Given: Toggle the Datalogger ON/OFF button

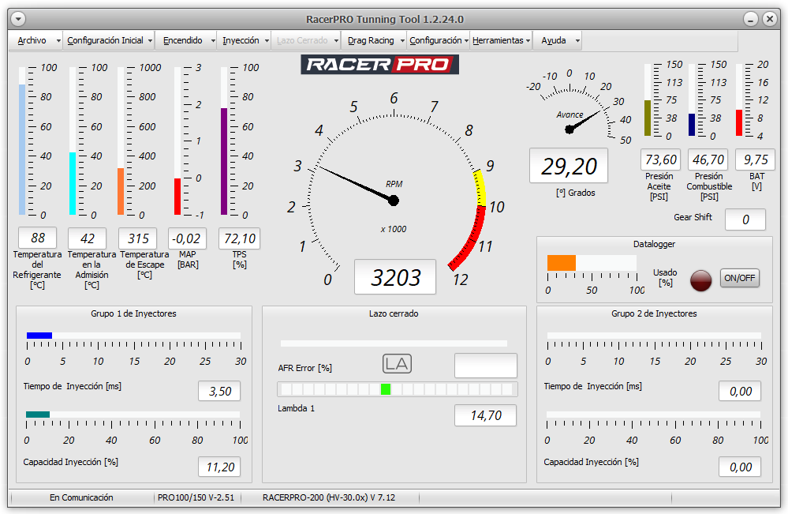Looking at the screenshot, I should click(739, 278).
